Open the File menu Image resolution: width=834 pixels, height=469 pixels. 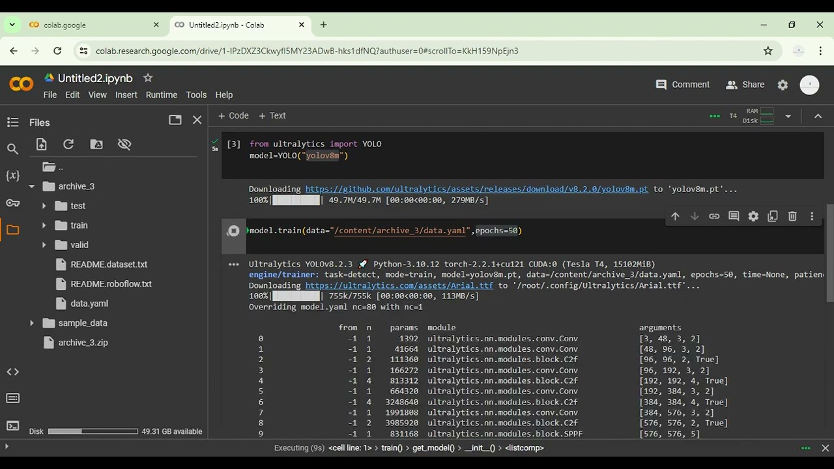(50, 94)
